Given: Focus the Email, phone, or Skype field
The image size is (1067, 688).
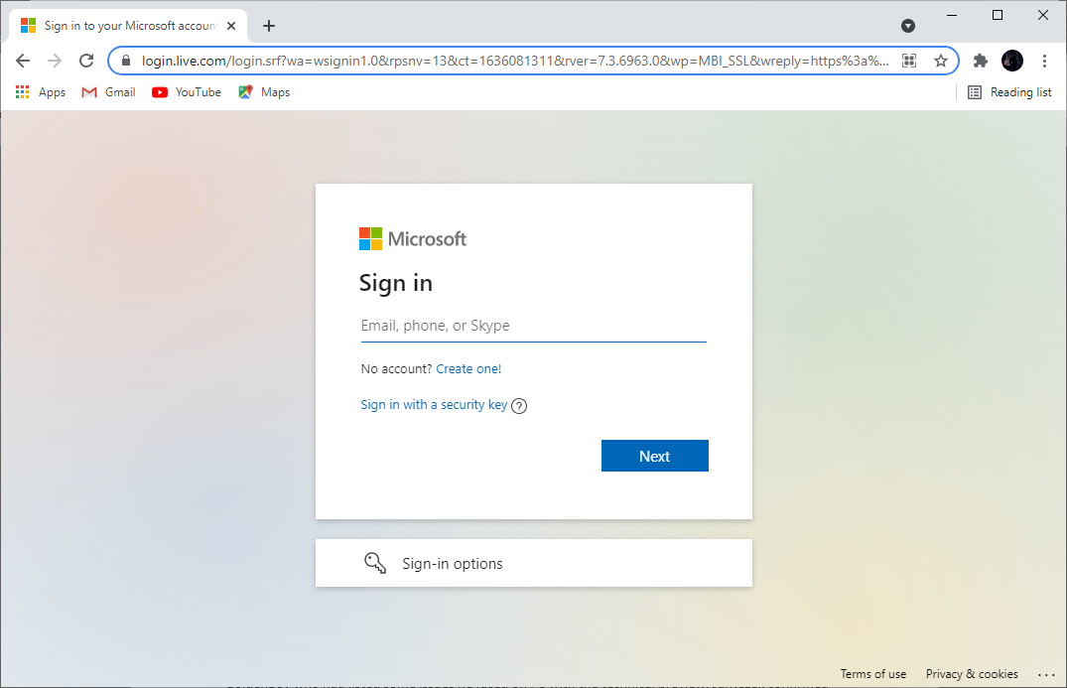Looking at the screenshot, I should [534, 326].
